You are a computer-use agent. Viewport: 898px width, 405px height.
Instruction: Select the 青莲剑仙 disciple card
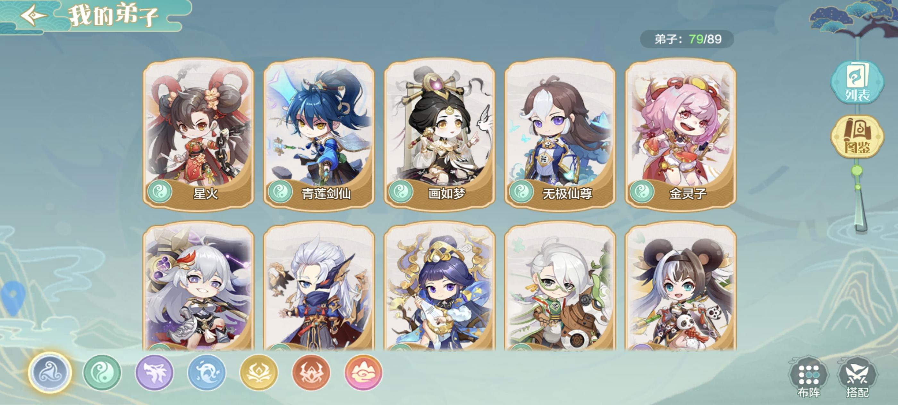click(319, 135)
